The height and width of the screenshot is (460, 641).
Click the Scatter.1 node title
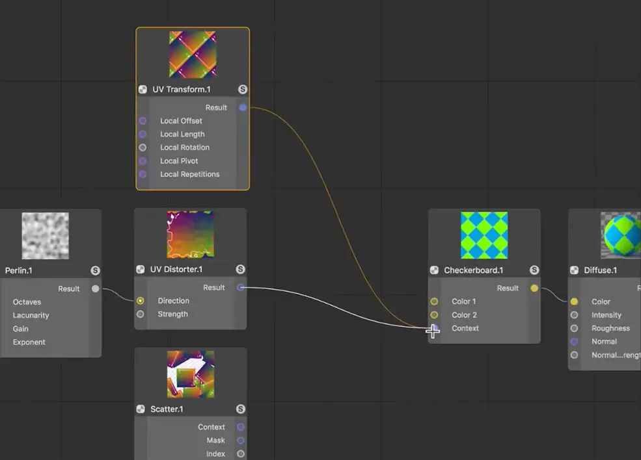(167, 409)
